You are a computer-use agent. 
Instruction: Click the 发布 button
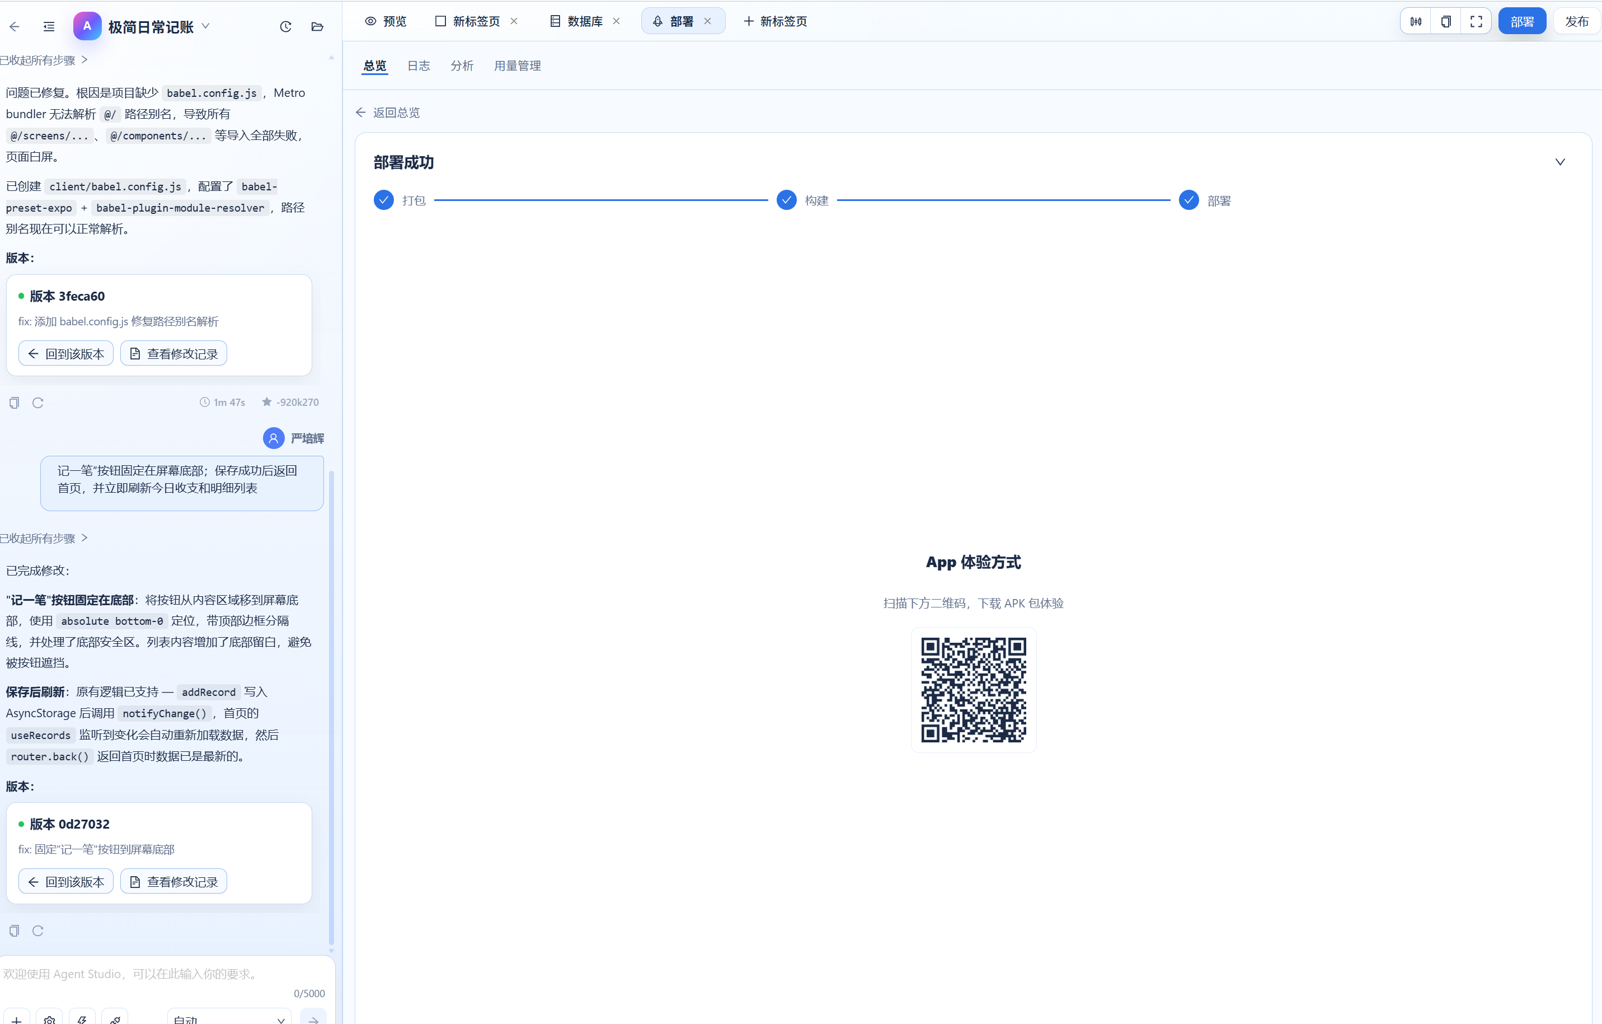pos(1577,21)
